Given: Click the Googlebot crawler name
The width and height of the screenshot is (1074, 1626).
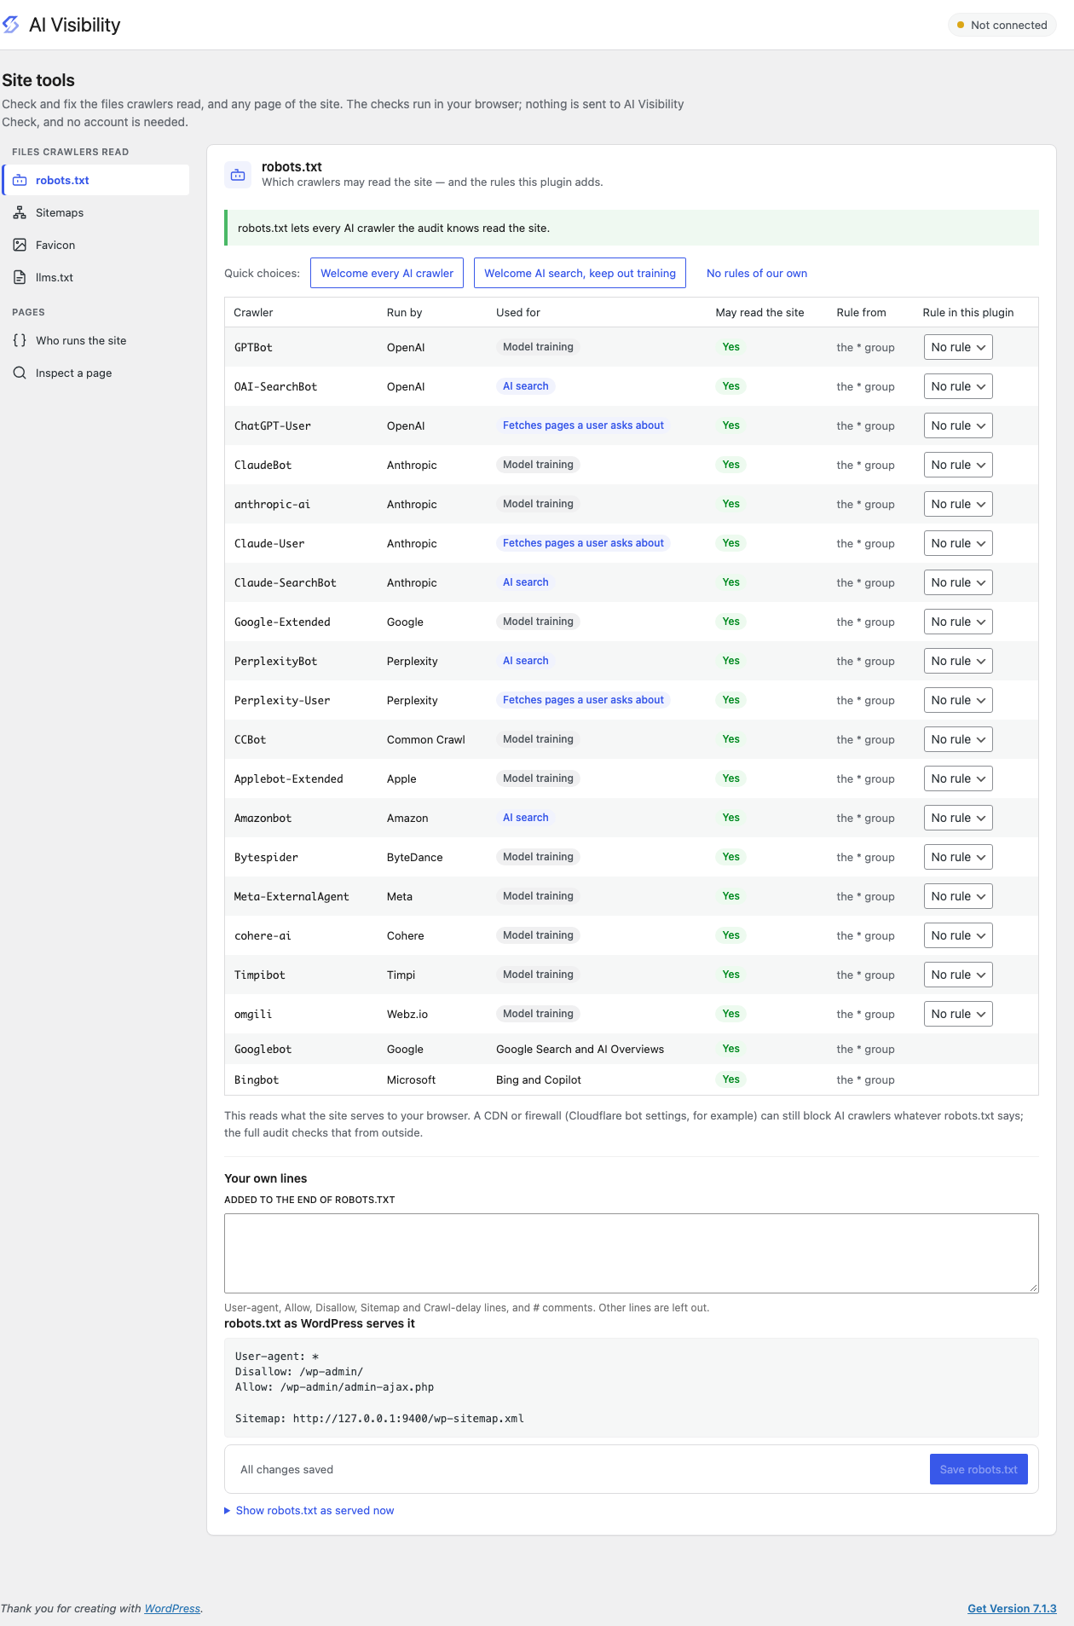Looking at the screenshot, I should click(263, 1050).
